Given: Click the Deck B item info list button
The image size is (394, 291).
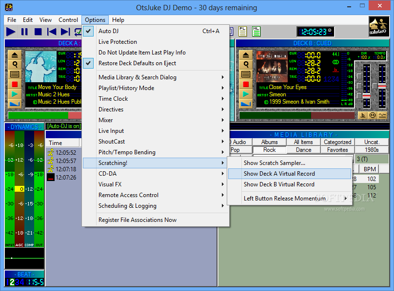Looking at the screenshot, I should pos(246,74).
